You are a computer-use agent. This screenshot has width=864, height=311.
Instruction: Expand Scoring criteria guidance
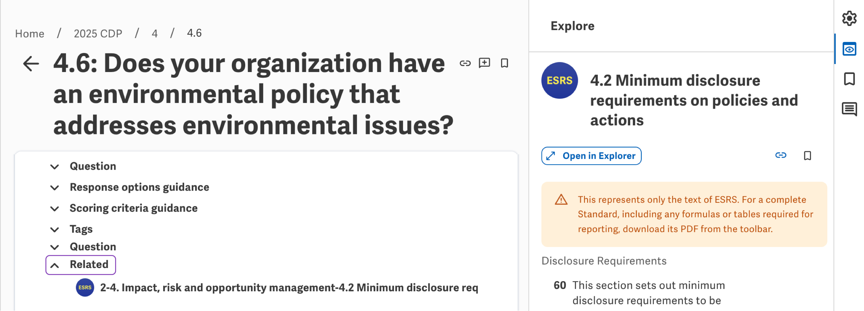[123, 208]
